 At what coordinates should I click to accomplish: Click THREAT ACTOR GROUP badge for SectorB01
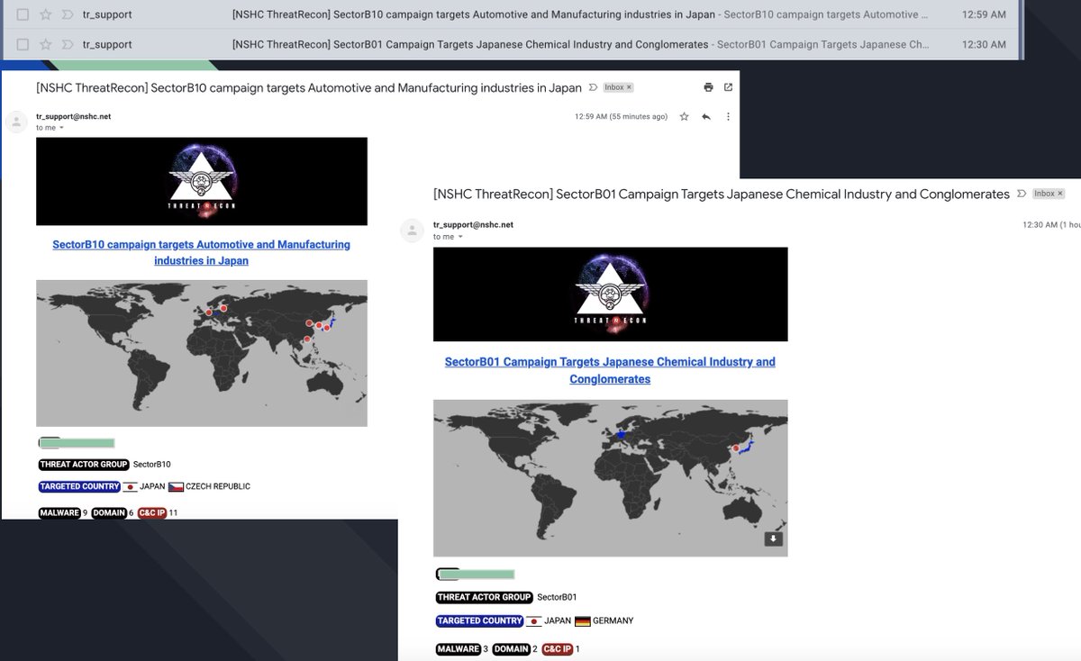coord(484,597)
